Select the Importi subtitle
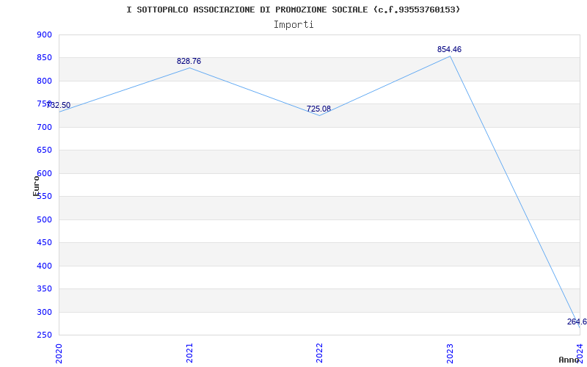Image resolution: width=587 pixels, height=367 pixels. pos(293,25)
